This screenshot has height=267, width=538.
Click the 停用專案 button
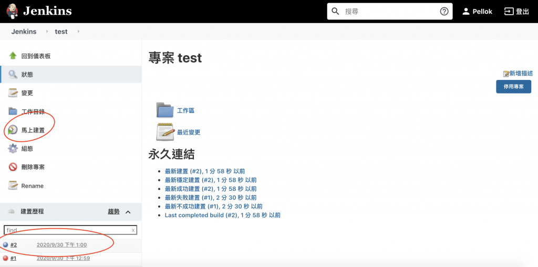(514, 87)
